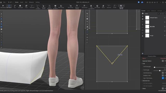Collapse the Fold section

coord(141,64)
